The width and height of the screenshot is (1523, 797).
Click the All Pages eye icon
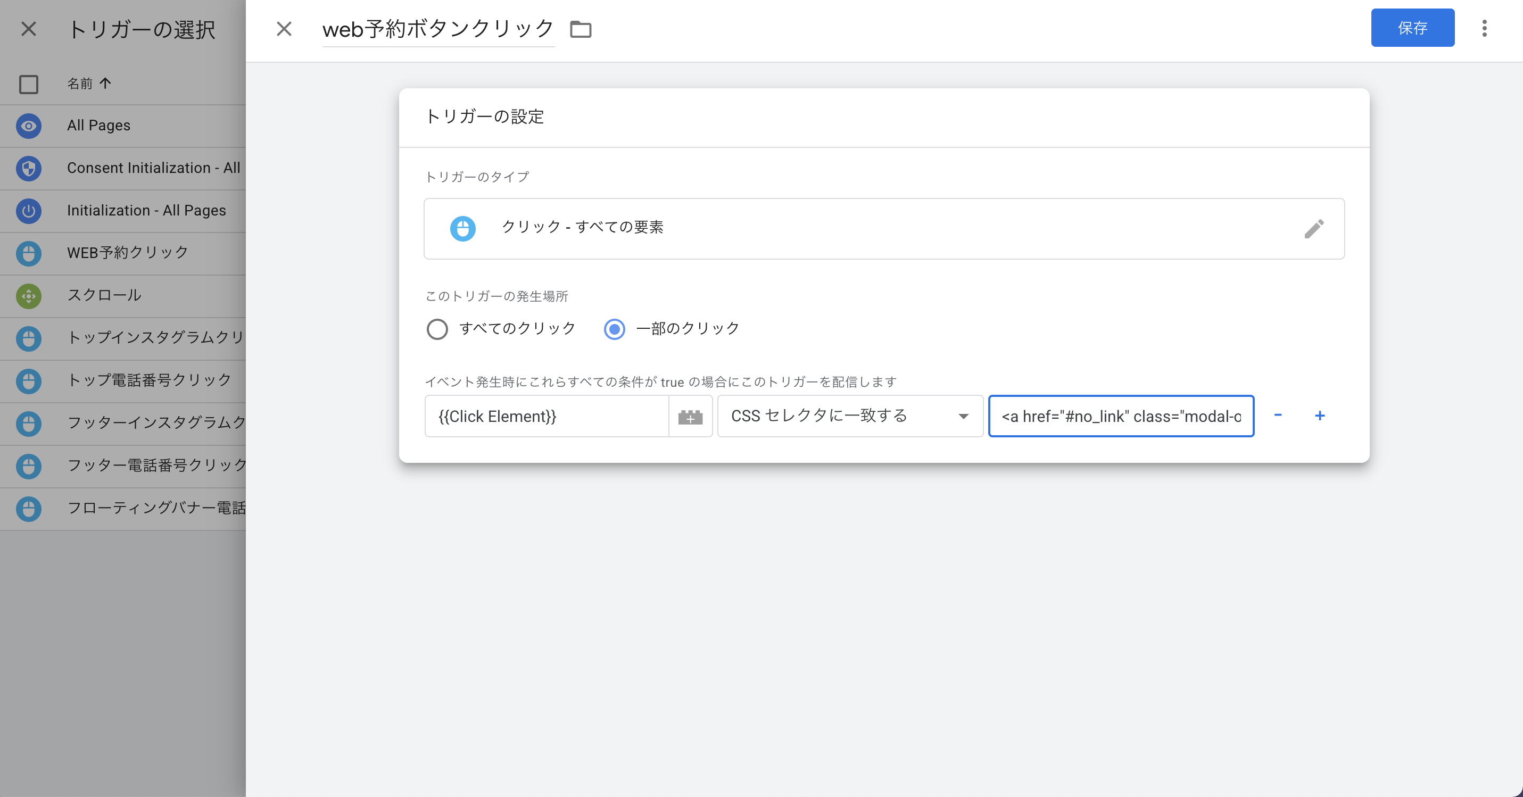[28, 126]
